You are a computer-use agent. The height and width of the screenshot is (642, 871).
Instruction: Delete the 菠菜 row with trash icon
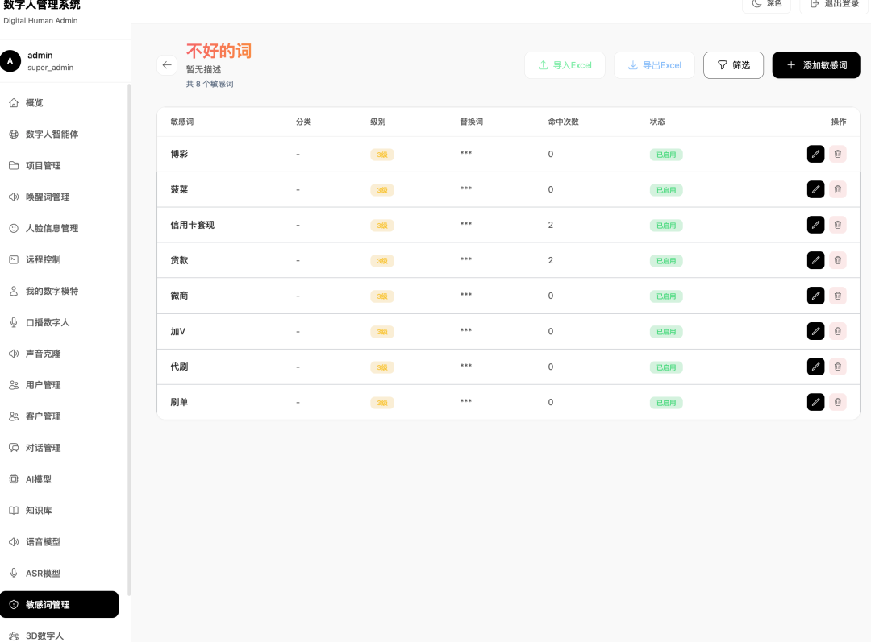click(x=838, y=189)
